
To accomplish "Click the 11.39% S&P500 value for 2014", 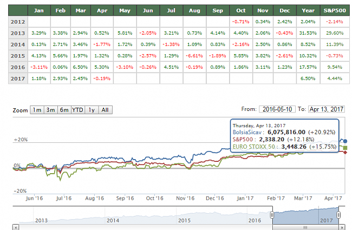I will (335, 44).
